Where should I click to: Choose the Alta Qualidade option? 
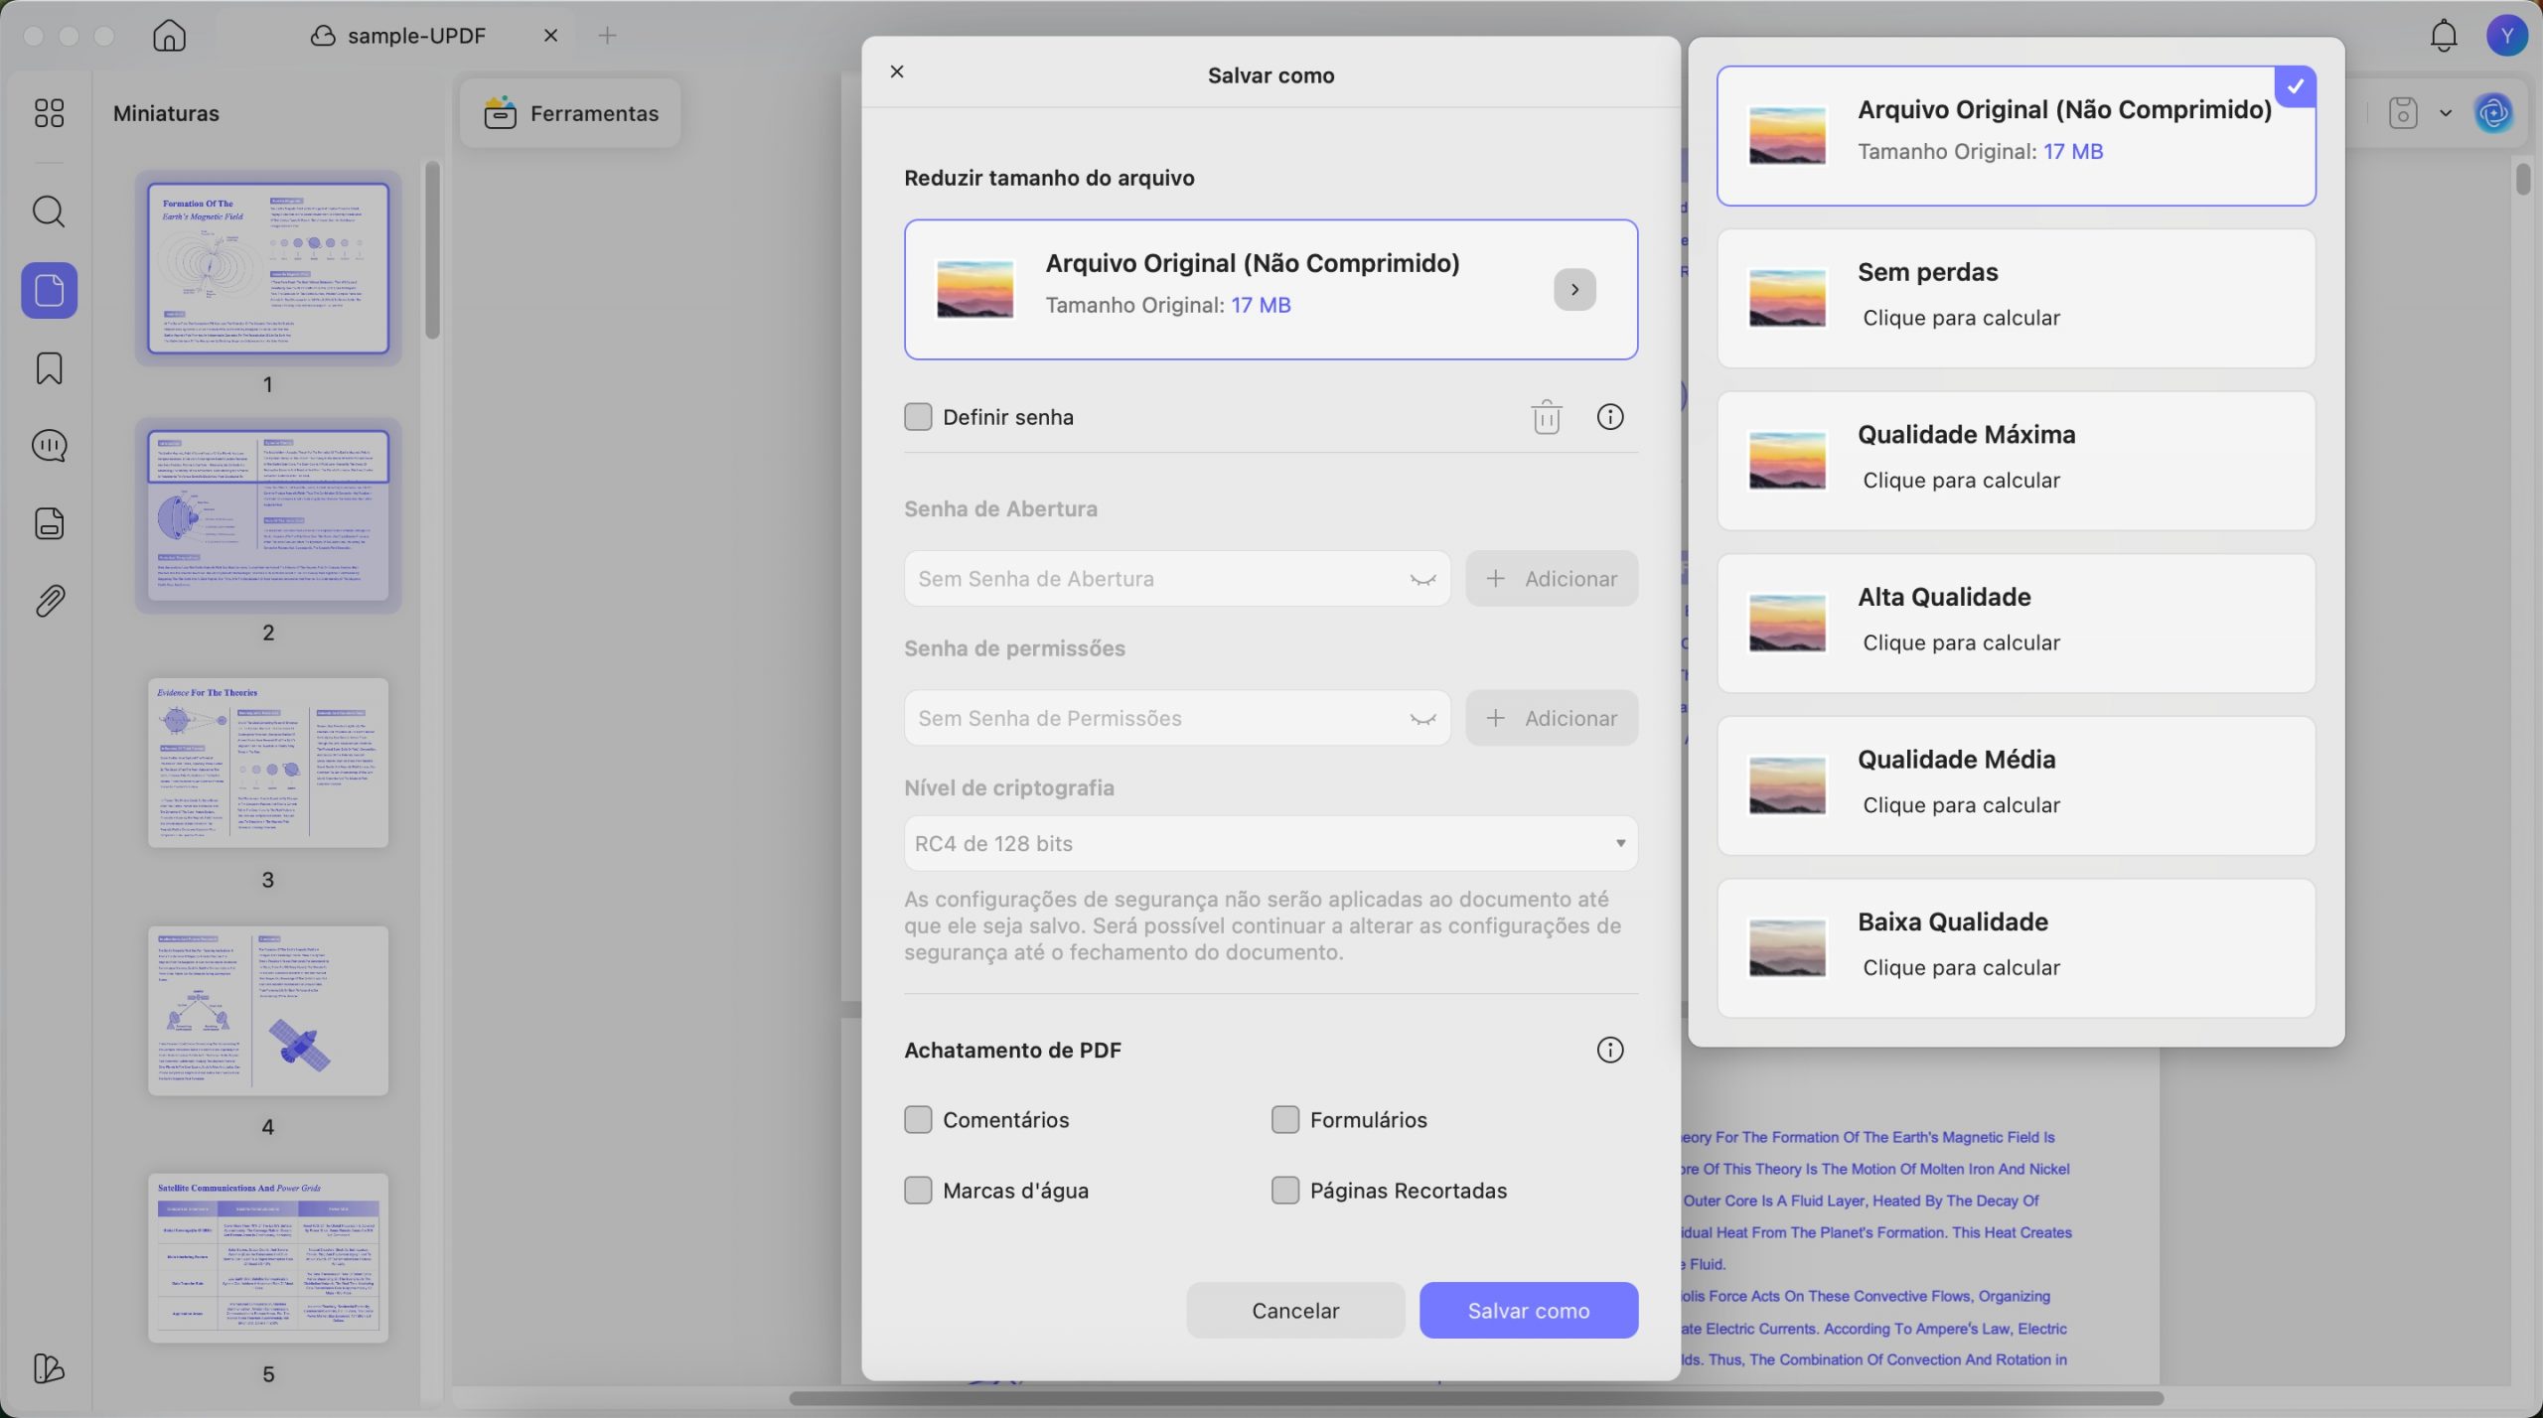tap(2016, 624)
